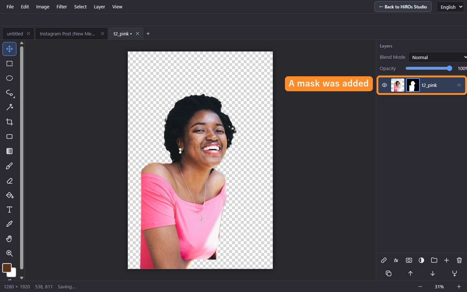Image resolution: width=467 pixels, height=292 pixels.
Task: Add a new document tab
Action: [148, 34]
